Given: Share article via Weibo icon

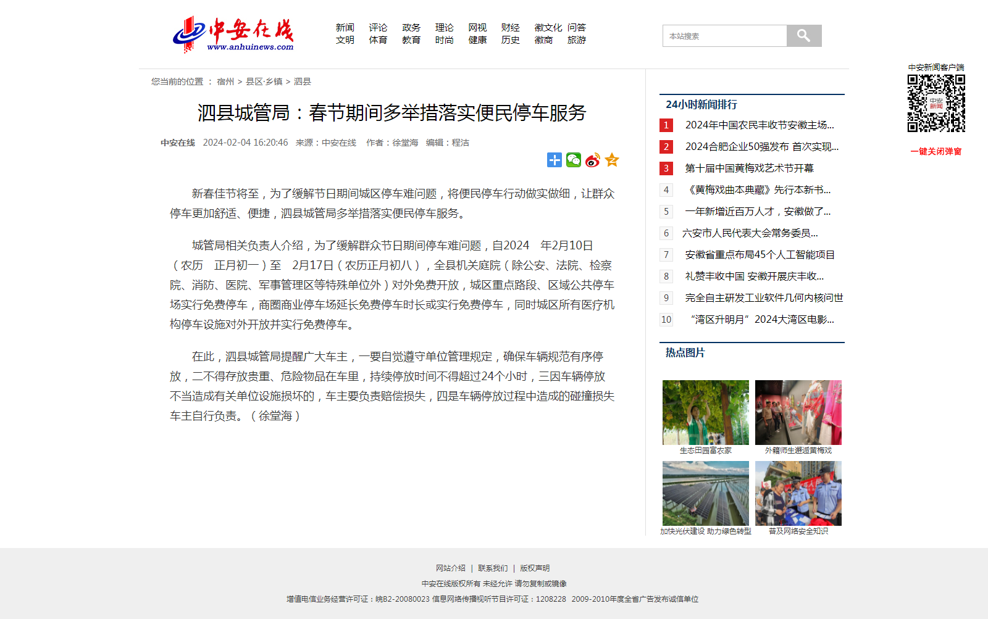Looking at the screenshot, I should [x=593, y=160].
